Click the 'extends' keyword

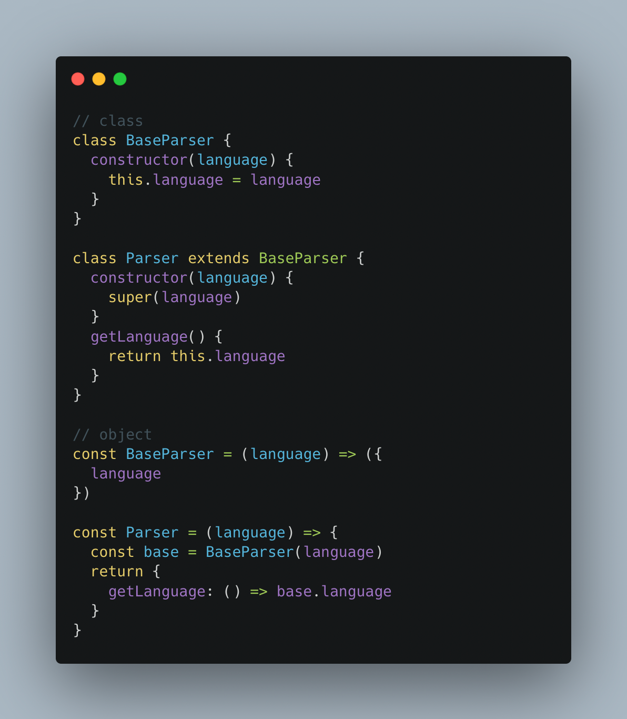click(218, 258)
